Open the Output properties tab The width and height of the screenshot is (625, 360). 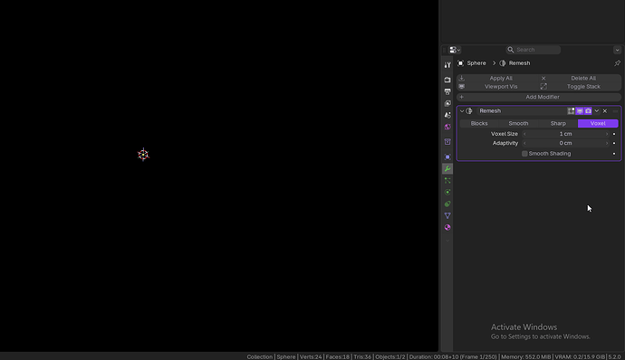[447, 91]
